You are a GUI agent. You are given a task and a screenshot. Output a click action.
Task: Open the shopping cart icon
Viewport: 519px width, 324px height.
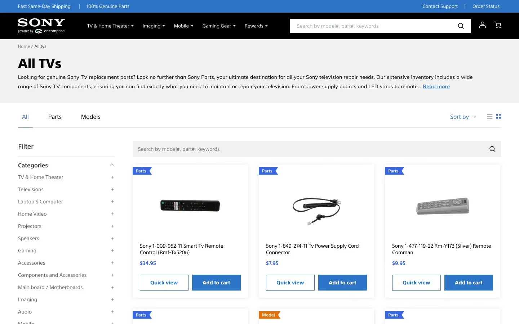coord(498,25)
